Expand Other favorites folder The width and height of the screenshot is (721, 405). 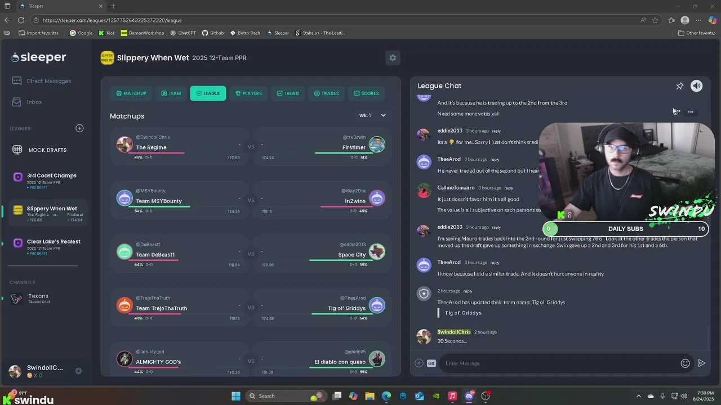[697, 33]
